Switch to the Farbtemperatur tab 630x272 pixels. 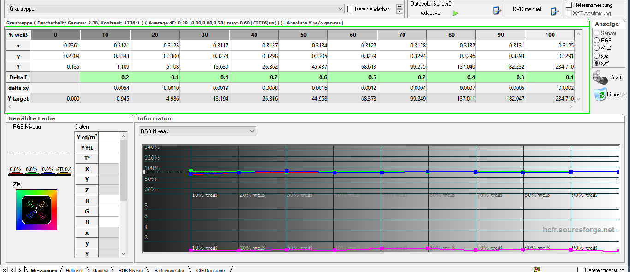tap(169, 270)
